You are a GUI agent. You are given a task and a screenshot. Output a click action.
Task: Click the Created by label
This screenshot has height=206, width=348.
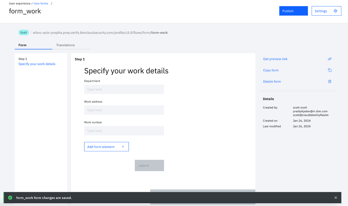click(x=270, y=108)
